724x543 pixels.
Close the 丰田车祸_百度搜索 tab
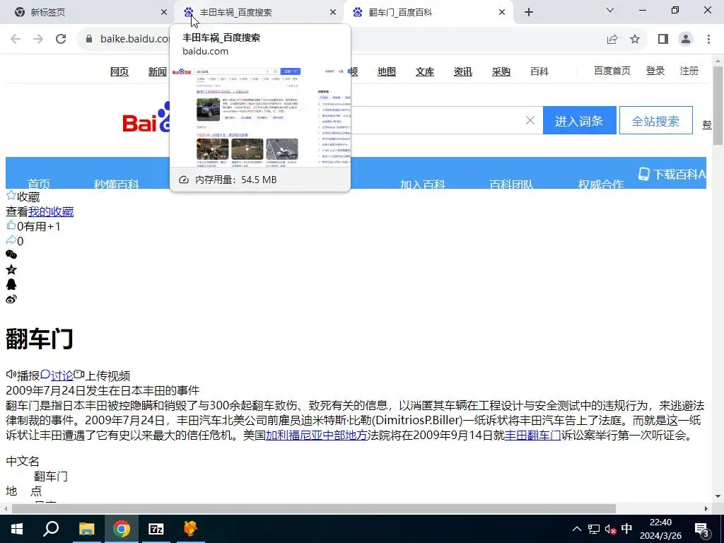click(x=333, y=13)
